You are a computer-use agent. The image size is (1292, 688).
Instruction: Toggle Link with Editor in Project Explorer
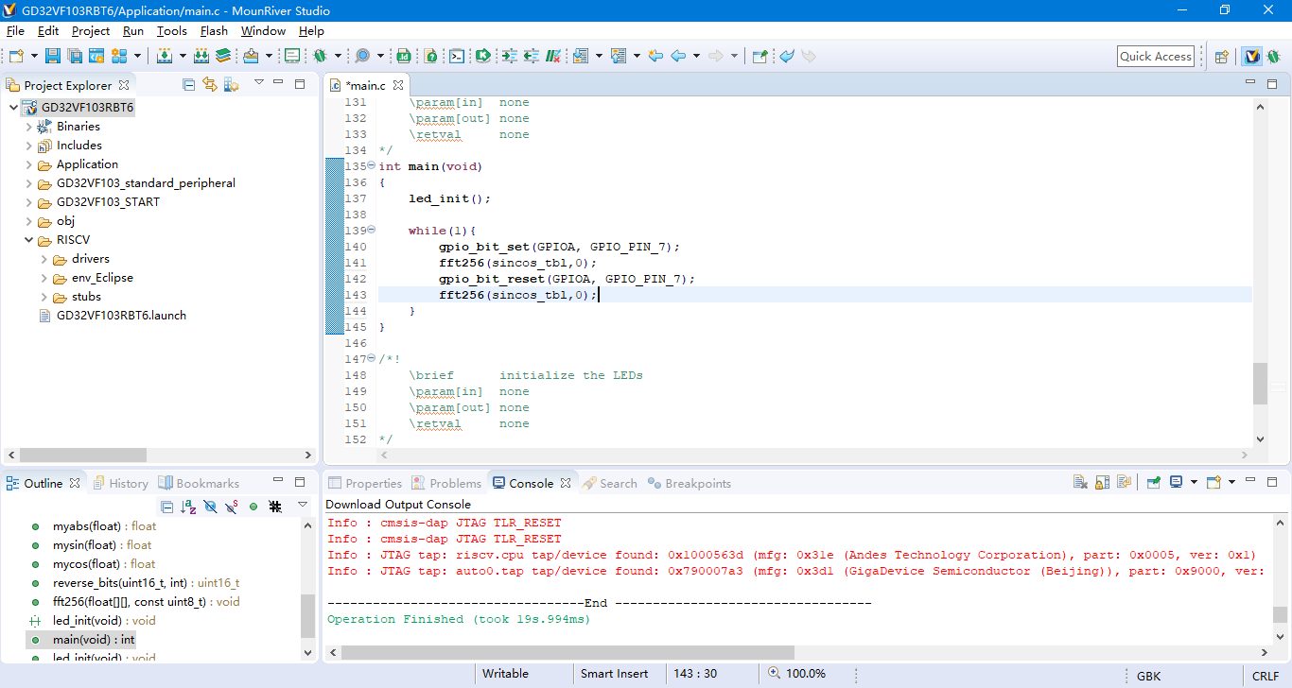coord(209,84)
